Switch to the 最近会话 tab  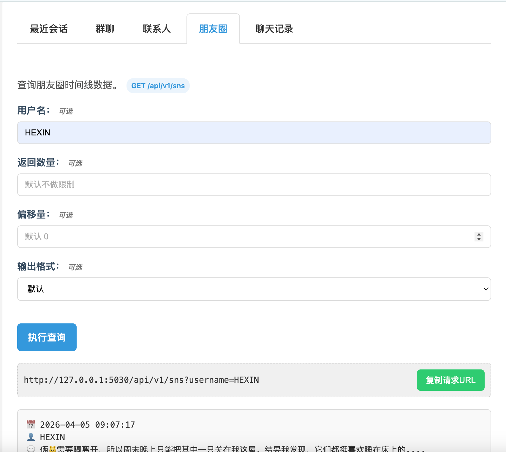[49, 29]
